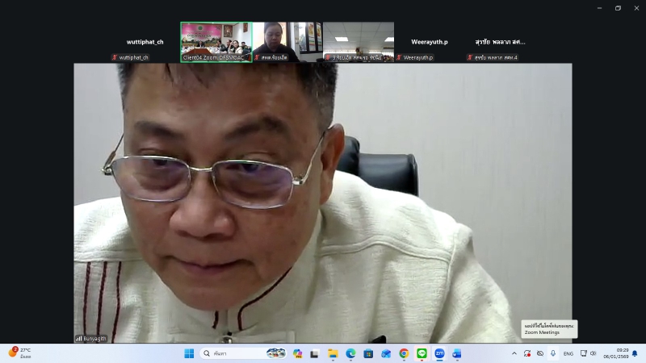The height and width of the screenshot is (363, 646).
Task: Click the Windows Start button
Action: click(189, 353)
